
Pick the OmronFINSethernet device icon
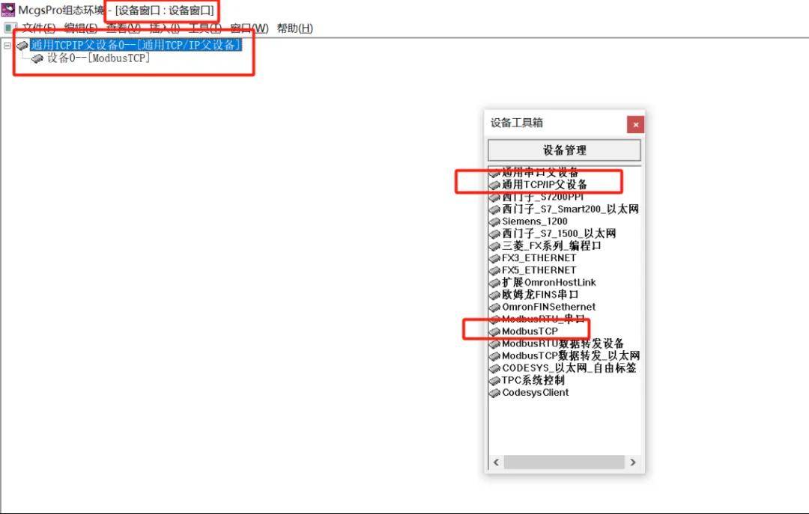494,307
